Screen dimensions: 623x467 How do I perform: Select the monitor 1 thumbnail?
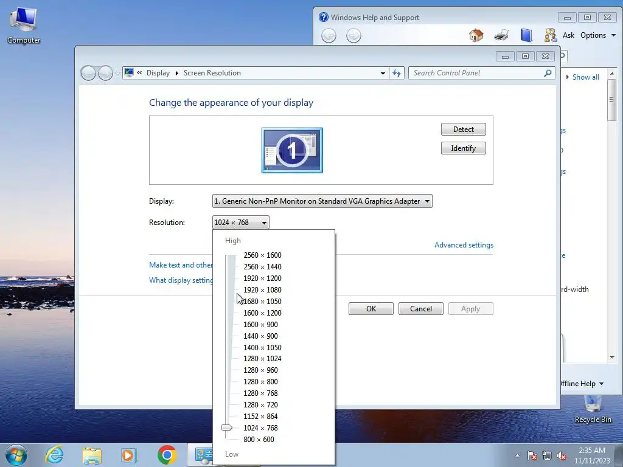[x=291, y=150]
